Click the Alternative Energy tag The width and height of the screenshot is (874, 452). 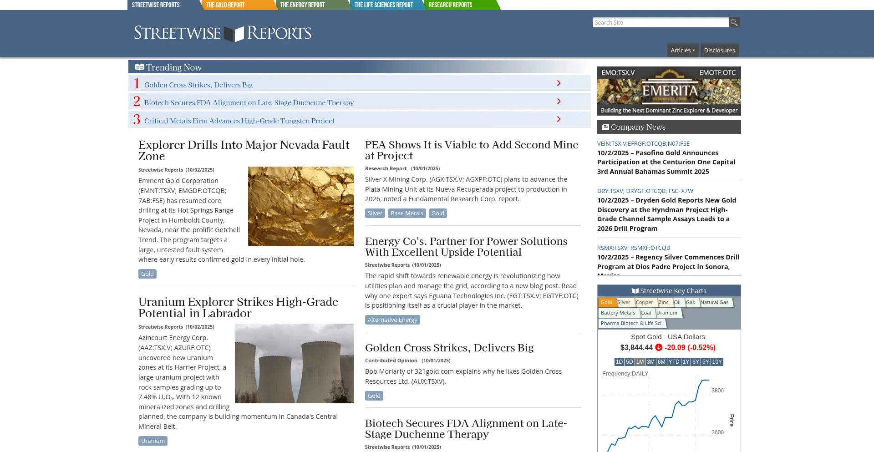(392, 320)
